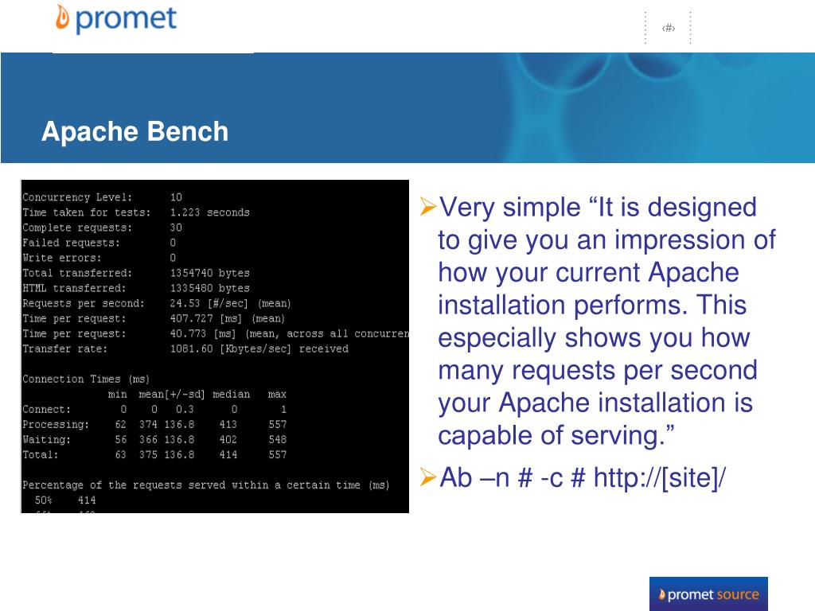Image resolution: width=815 pixels, height=611 pixels.
Task: Click the 'Very simple' bullet arrow
Action: 427,207
